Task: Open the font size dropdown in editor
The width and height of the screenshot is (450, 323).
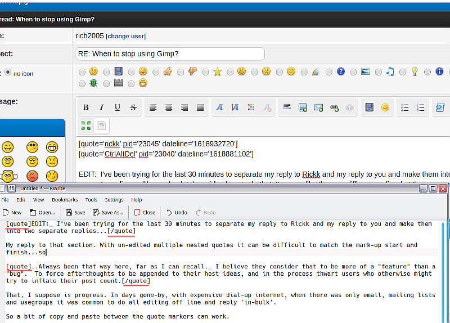Action: (235, 107)
